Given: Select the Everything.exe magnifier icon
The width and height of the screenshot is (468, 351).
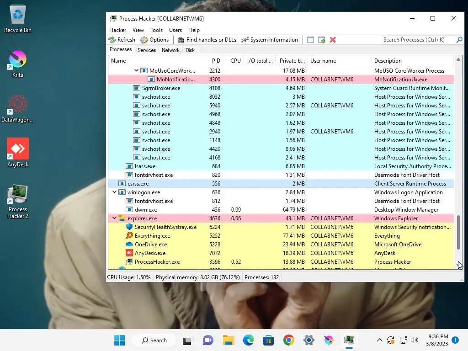Looking at the screenshot, I should pyautogui.click(x=129, y=235).
